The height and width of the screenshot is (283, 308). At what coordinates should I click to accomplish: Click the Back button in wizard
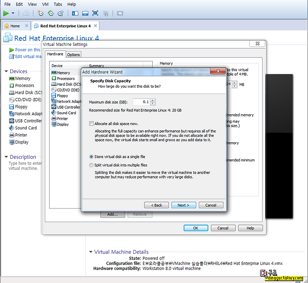click(x=157, y=205)
